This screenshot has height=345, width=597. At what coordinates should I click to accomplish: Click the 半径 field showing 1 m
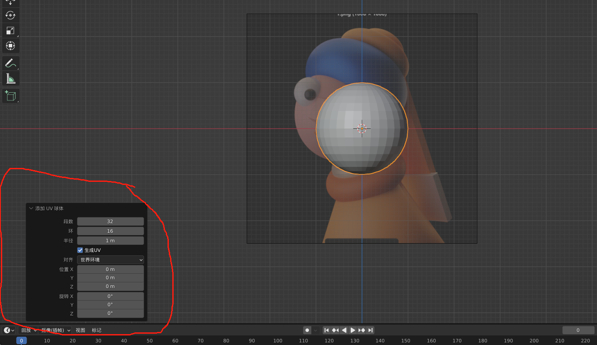111,241
